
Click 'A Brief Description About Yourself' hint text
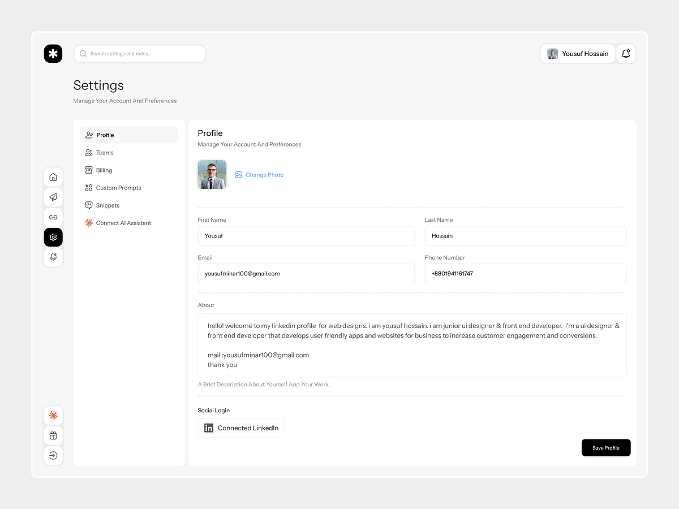pyautogui.click(x=264, y=385)
